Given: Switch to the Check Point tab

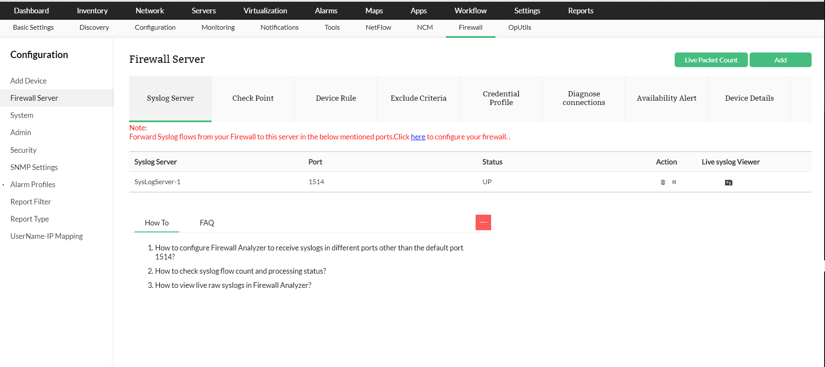Looking at the screenshot, I should (253, 99).
